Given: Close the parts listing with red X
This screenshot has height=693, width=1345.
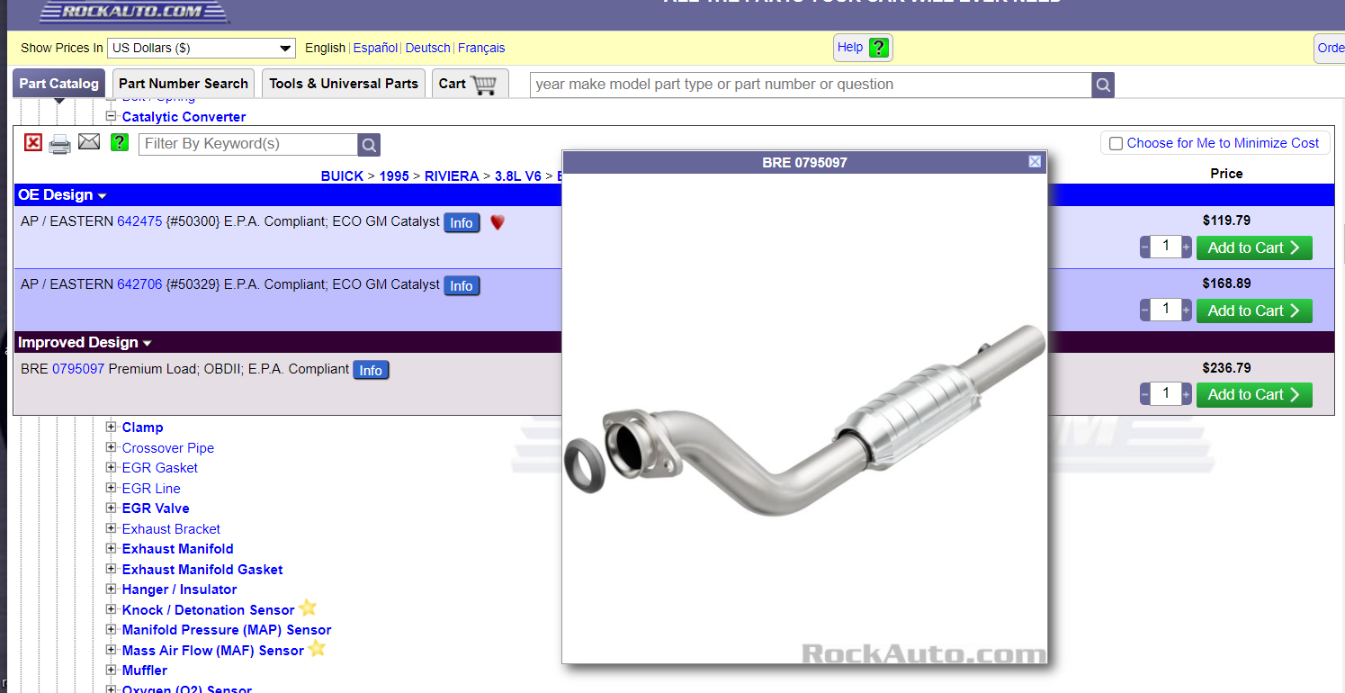Looking at the screenshot, I should (33, 142).
